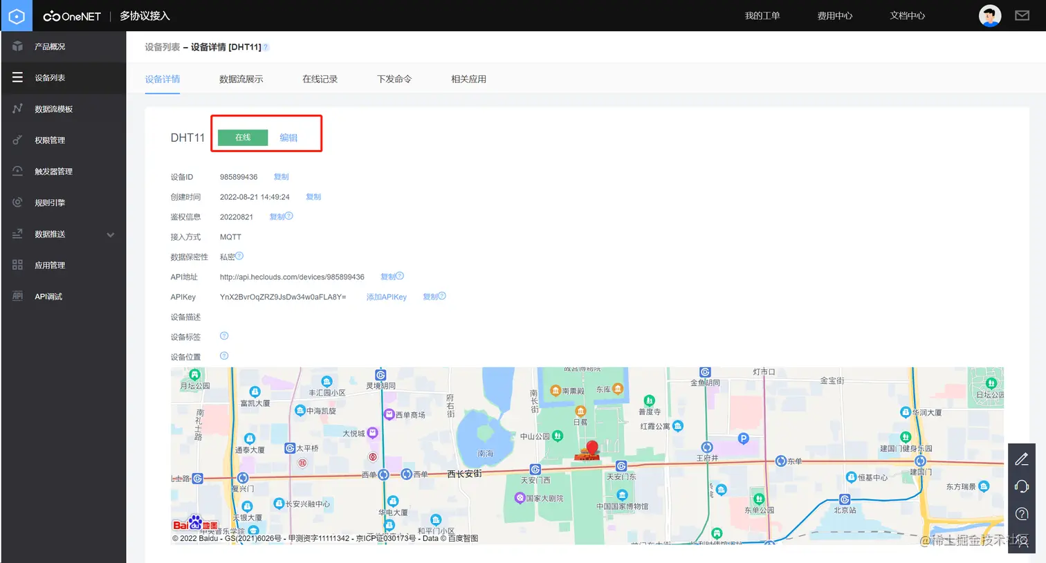This screenshot has width=1046, height=563.
Task: Click the help icon beside 设备标签
Action: pyautogui.click(x=224, y=336)
